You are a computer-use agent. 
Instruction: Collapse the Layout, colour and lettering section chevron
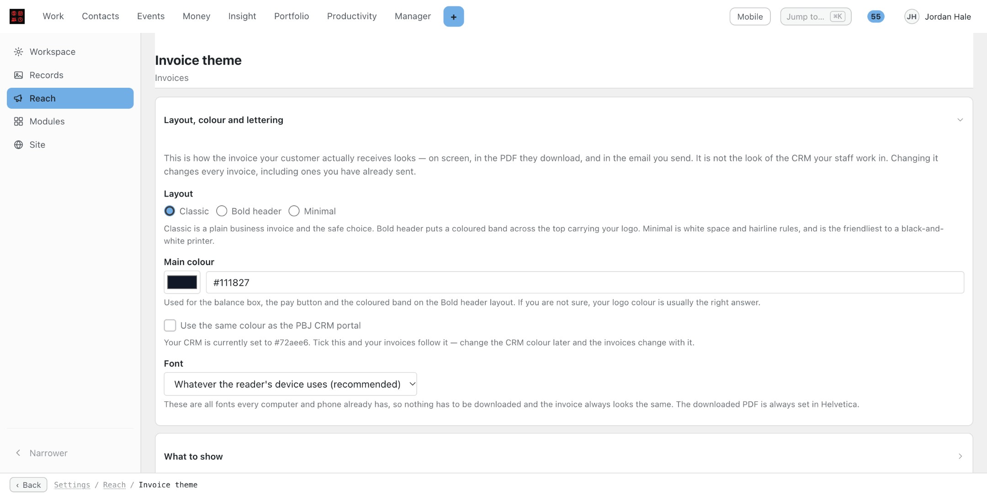pyautogui.click(x=960, y=120)
